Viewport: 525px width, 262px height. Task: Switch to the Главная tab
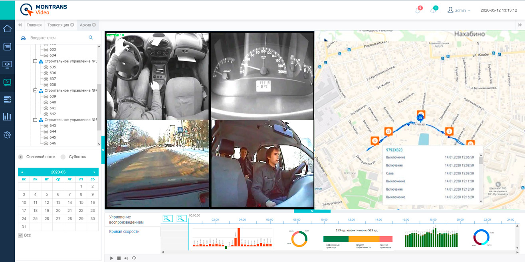(34, 24)
